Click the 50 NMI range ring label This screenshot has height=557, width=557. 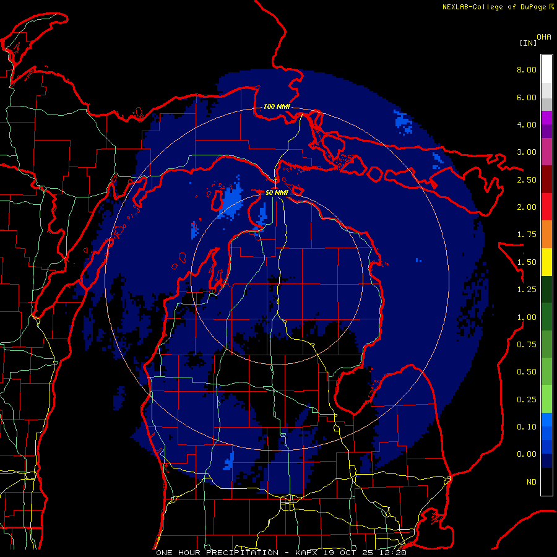tap(277, 192)
